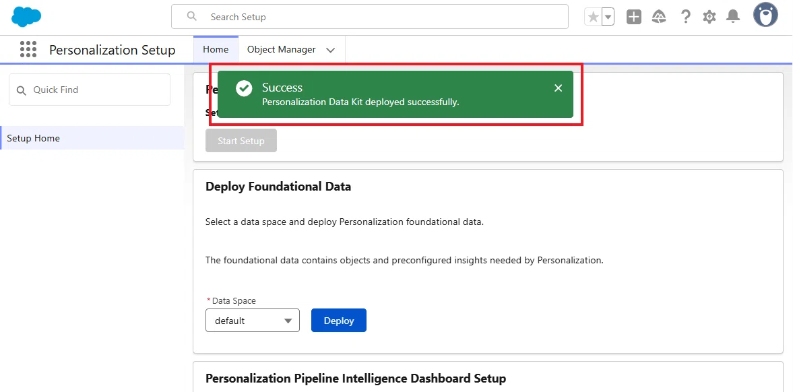793x392 pixels.
Task: Open the Notifications bell
Action: (x=733, y=17)
